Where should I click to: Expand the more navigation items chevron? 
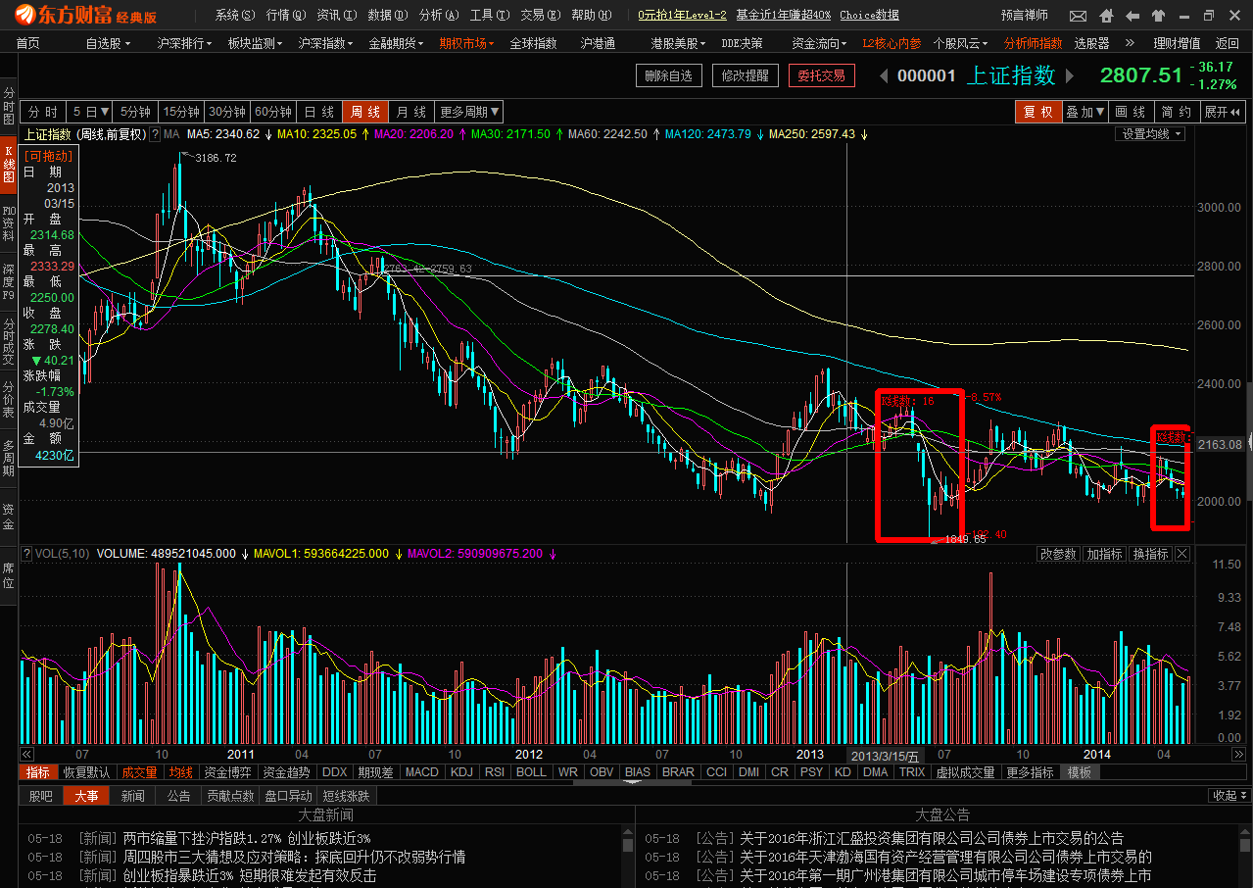1129,43
